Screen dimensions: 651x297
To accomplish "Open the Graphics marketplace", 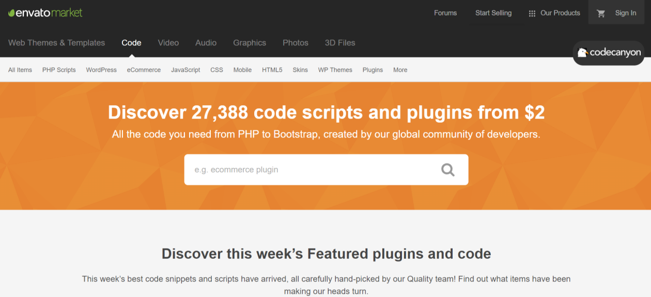I will coord(250,43).
